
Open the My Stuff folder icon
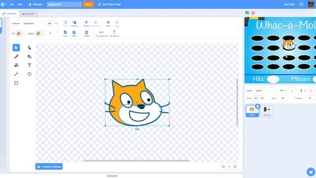[301, 4]
